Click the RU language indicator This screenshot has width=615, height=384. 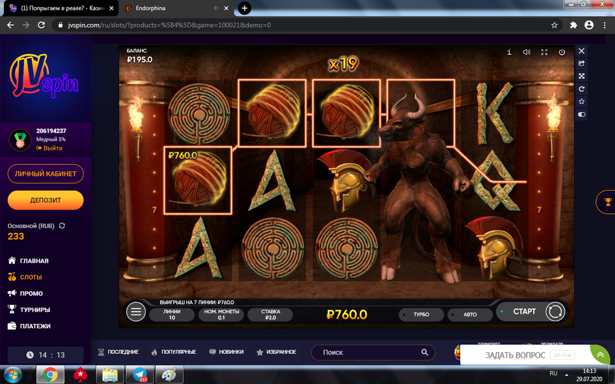(x=553, y=374)
